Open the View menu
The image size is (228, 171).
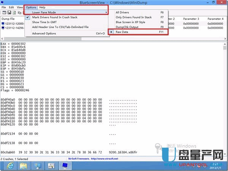pos(20,7)
